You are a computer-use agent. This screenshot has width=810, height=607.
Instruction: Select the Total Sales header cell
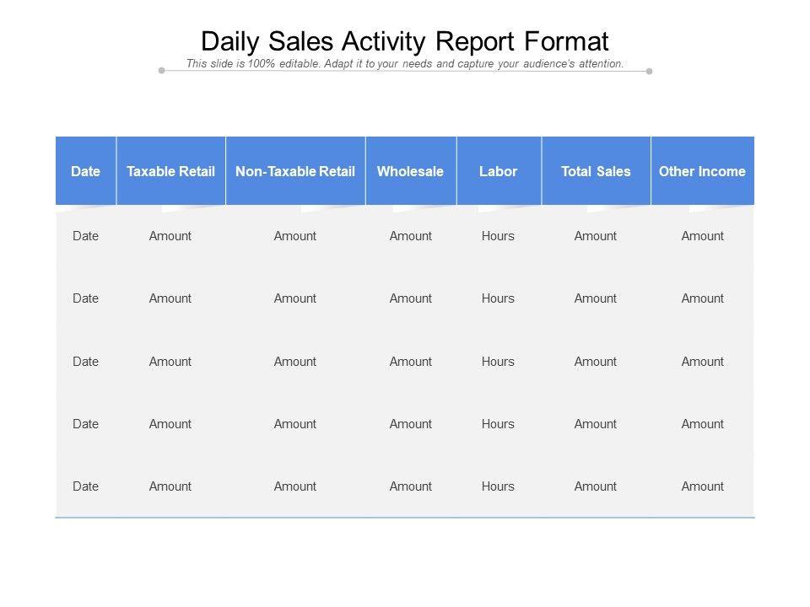click(x=596, y=171)
